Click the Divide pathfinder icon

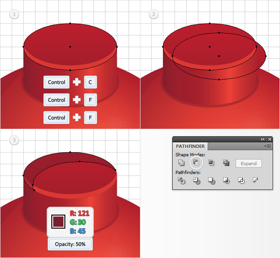tap(182, 181)
